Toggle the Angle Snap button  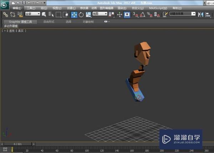[142, 14]
